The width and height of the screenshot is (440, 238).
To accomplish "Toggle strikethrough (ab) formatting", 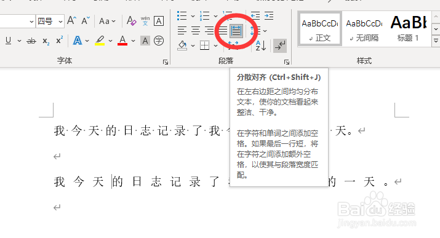I will click(x=31, y=41).
